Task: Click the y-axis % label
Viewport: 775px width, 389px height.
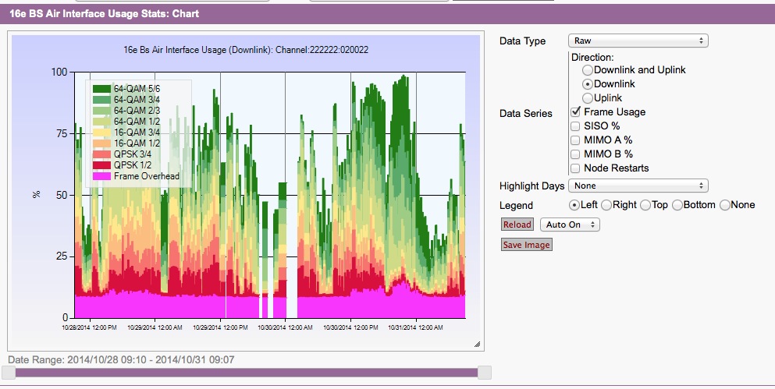Action: pos(36,195)
